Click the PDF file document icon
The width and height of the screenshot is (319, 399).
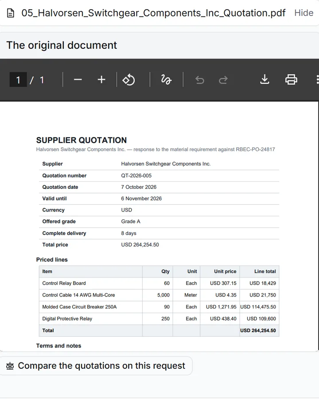[x=11, y=13]
